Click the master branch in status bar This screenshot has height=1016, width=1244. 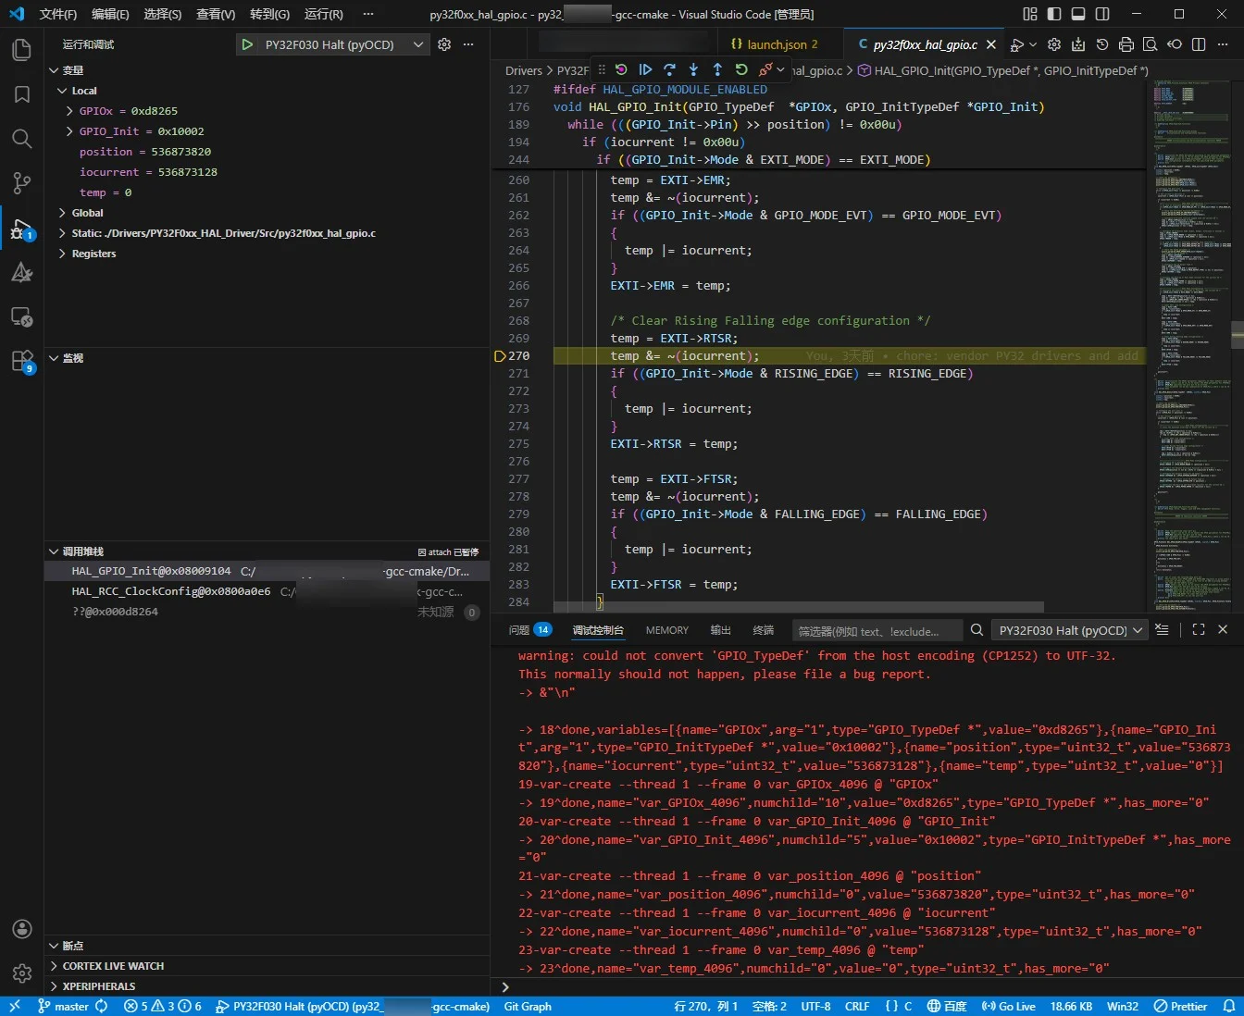point(63,1006)
